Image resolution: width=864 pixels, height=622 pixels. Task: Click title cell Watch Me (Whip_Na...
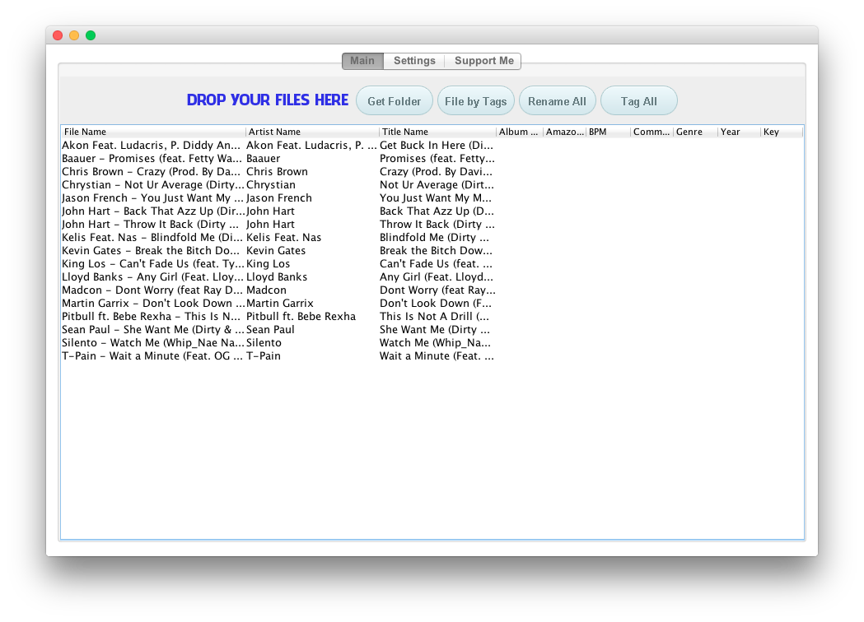click(437, 343)
